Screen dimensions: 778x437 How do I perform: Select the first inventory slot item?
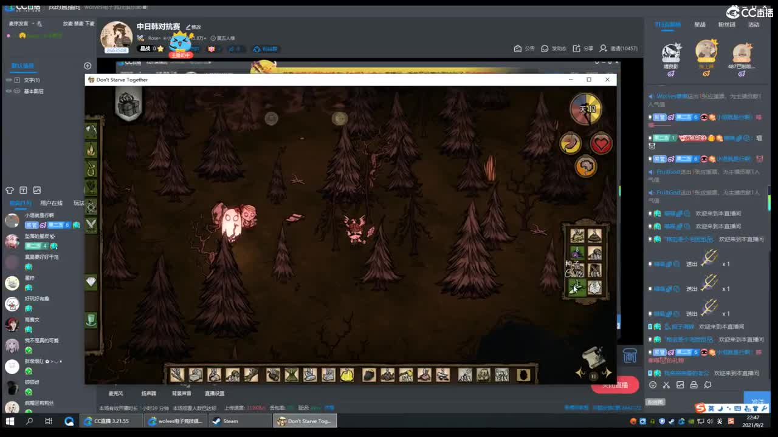[x=177, y=375]
